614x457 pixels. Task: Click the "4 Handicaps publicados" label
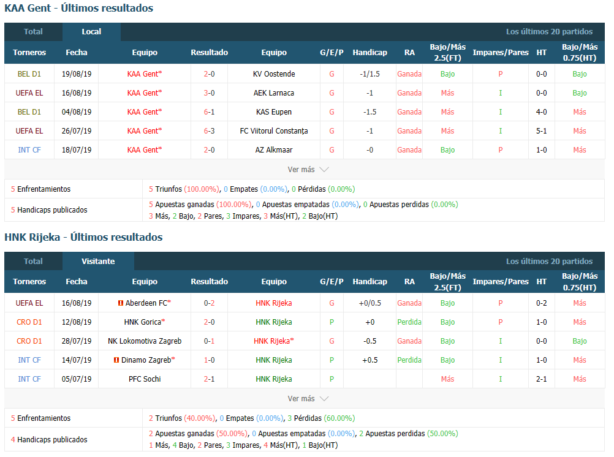(49, 440)
